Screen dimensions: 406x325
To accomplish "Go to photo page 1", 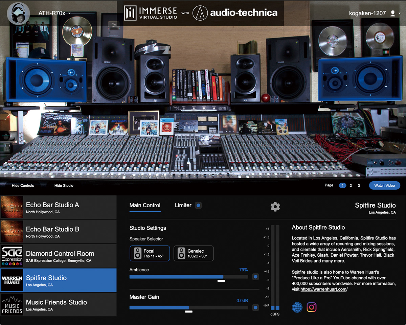I will 342,186.
